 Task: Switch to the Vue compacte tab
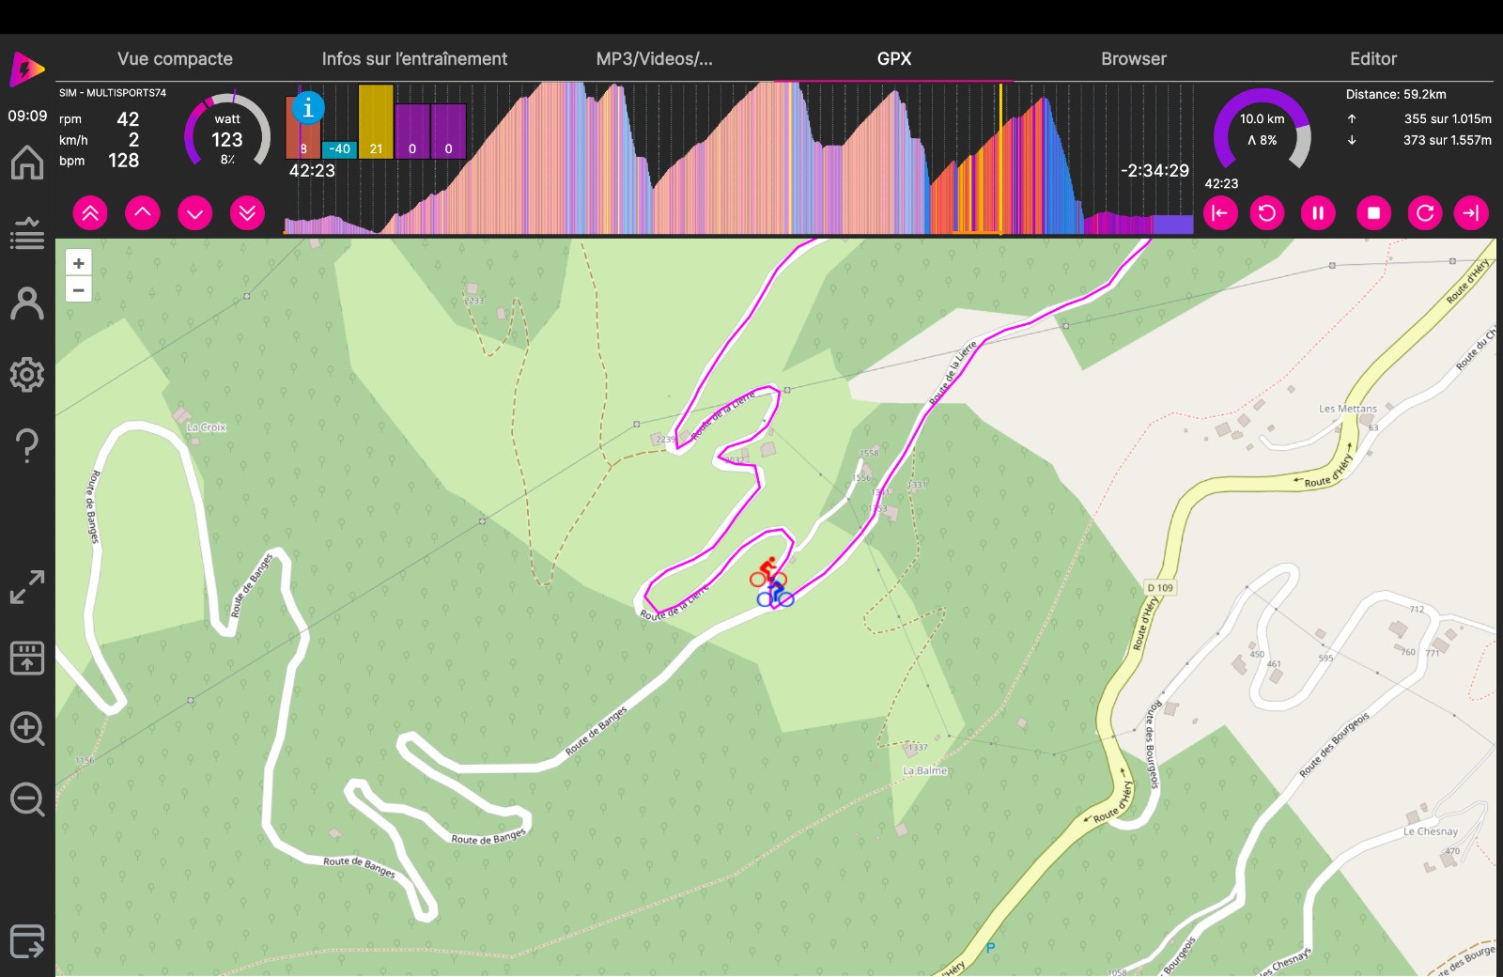pyautogui.click(x=175, y=58)
